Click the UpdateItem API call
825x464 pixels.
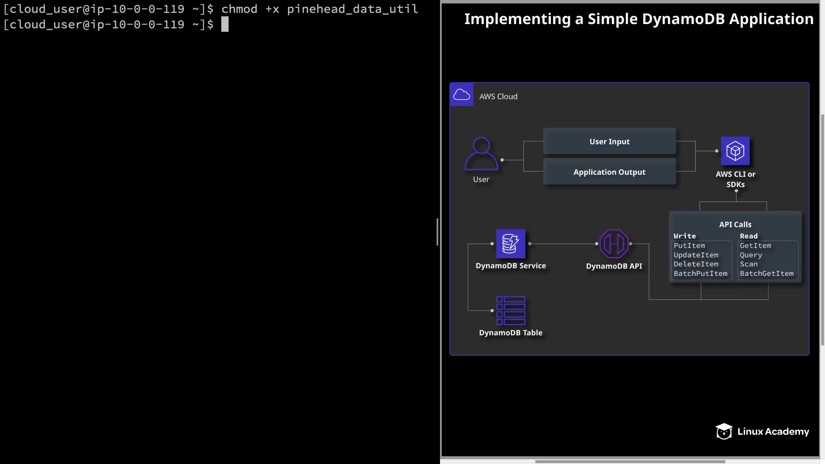point(696,255)
